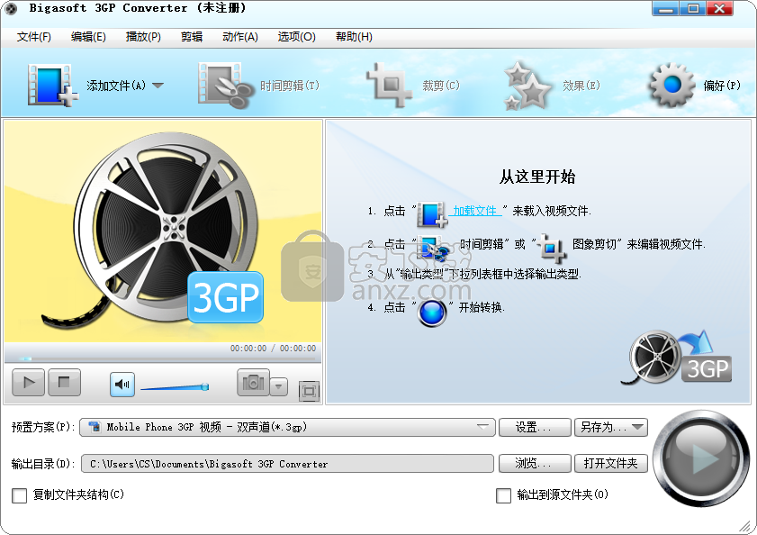Expand the snapshot options dropdown arrow
Image resolution: width=757 pixels, height=535 pixels.
278,386
